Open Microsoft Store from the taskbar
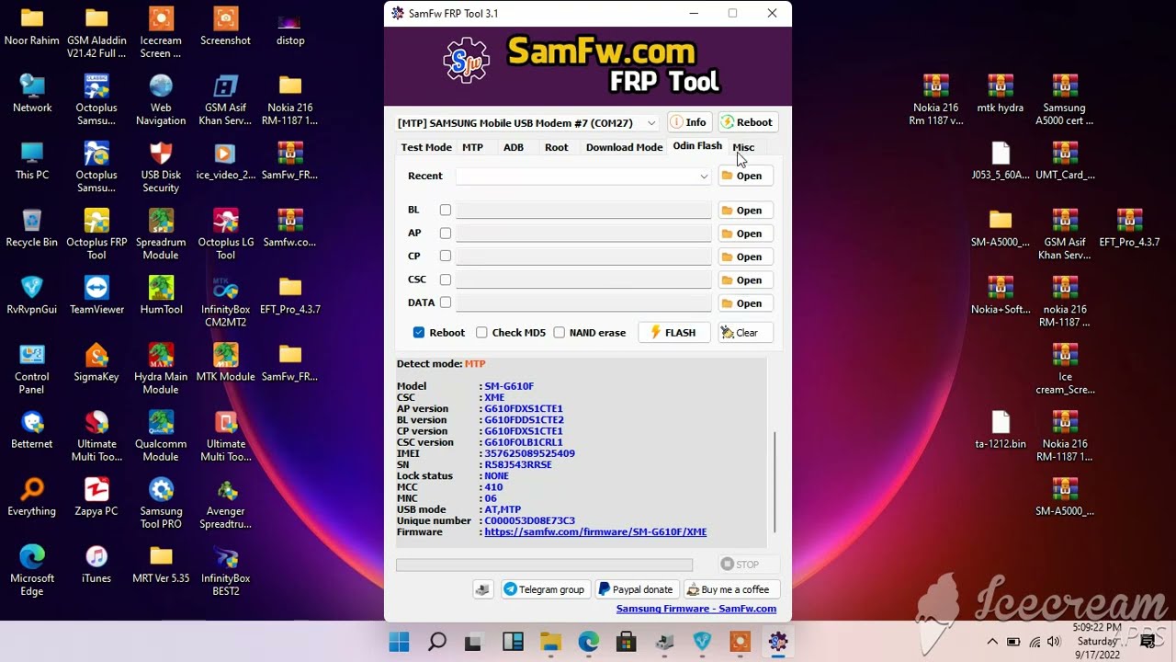The height and width of the screenshot is (662, 1176). click(x=627, y=642)
